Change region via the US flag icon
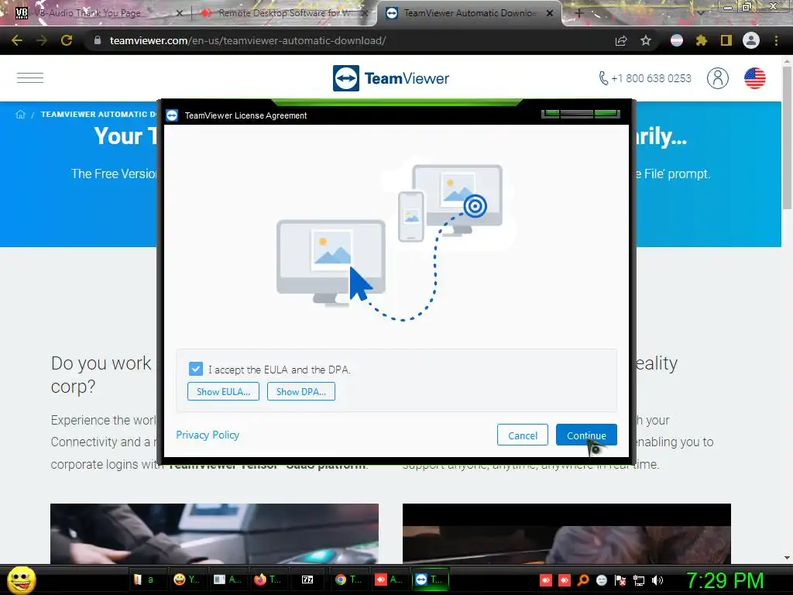Viewport: 793px width, 595px height. 754,78
